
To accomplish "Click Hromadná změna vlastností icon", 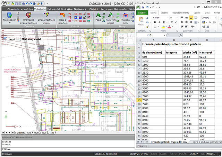I will pos(28,15).
